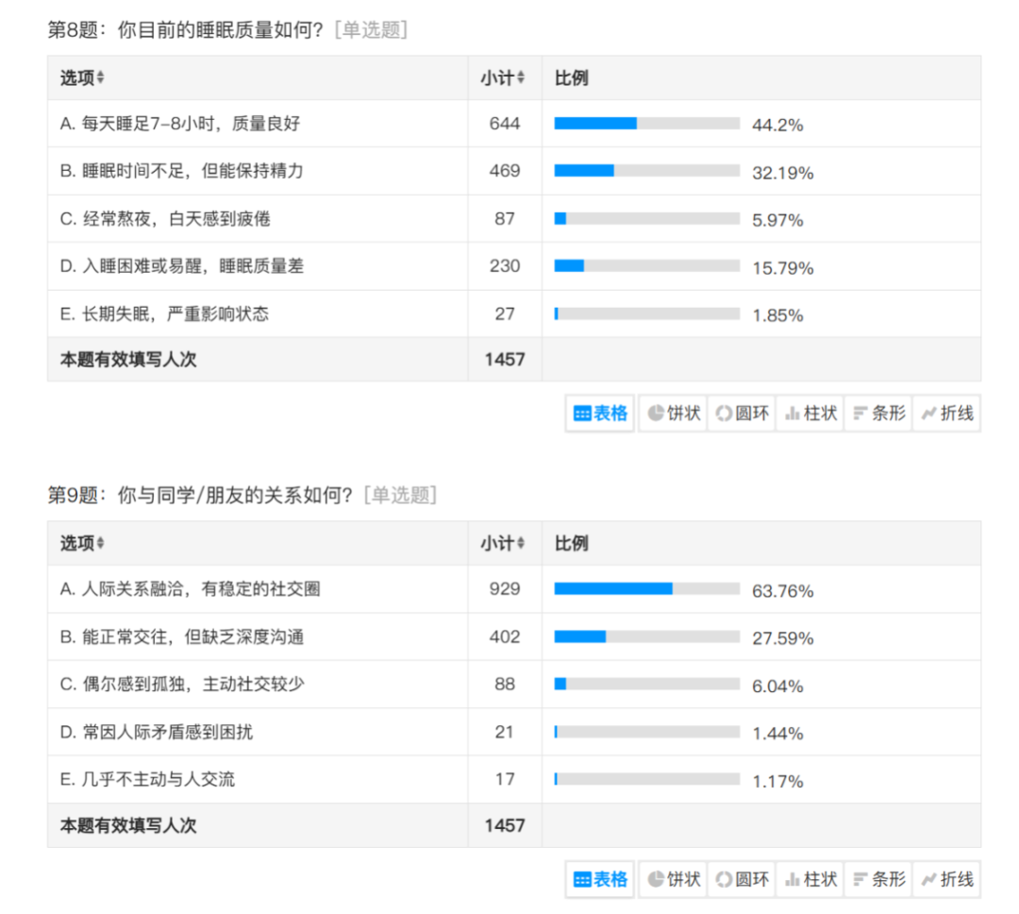Sort question 9 by option column arrows
This screenshot has width=1019, height=914.
point(100,544)
